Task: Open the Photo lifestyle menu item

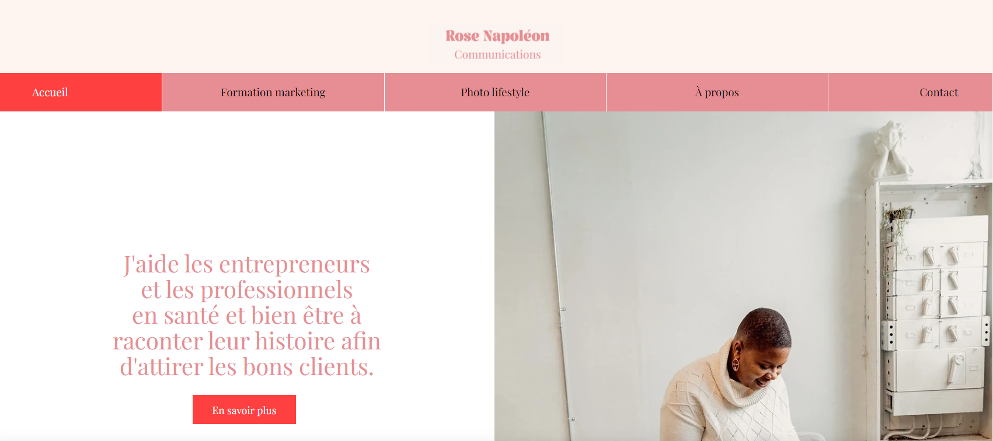Action: click(495, 92)
